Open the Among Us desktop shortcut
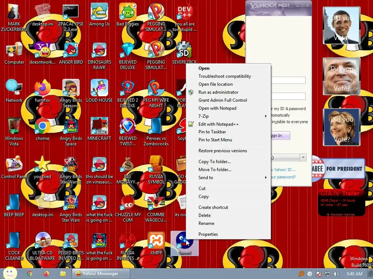 point(99,14)
